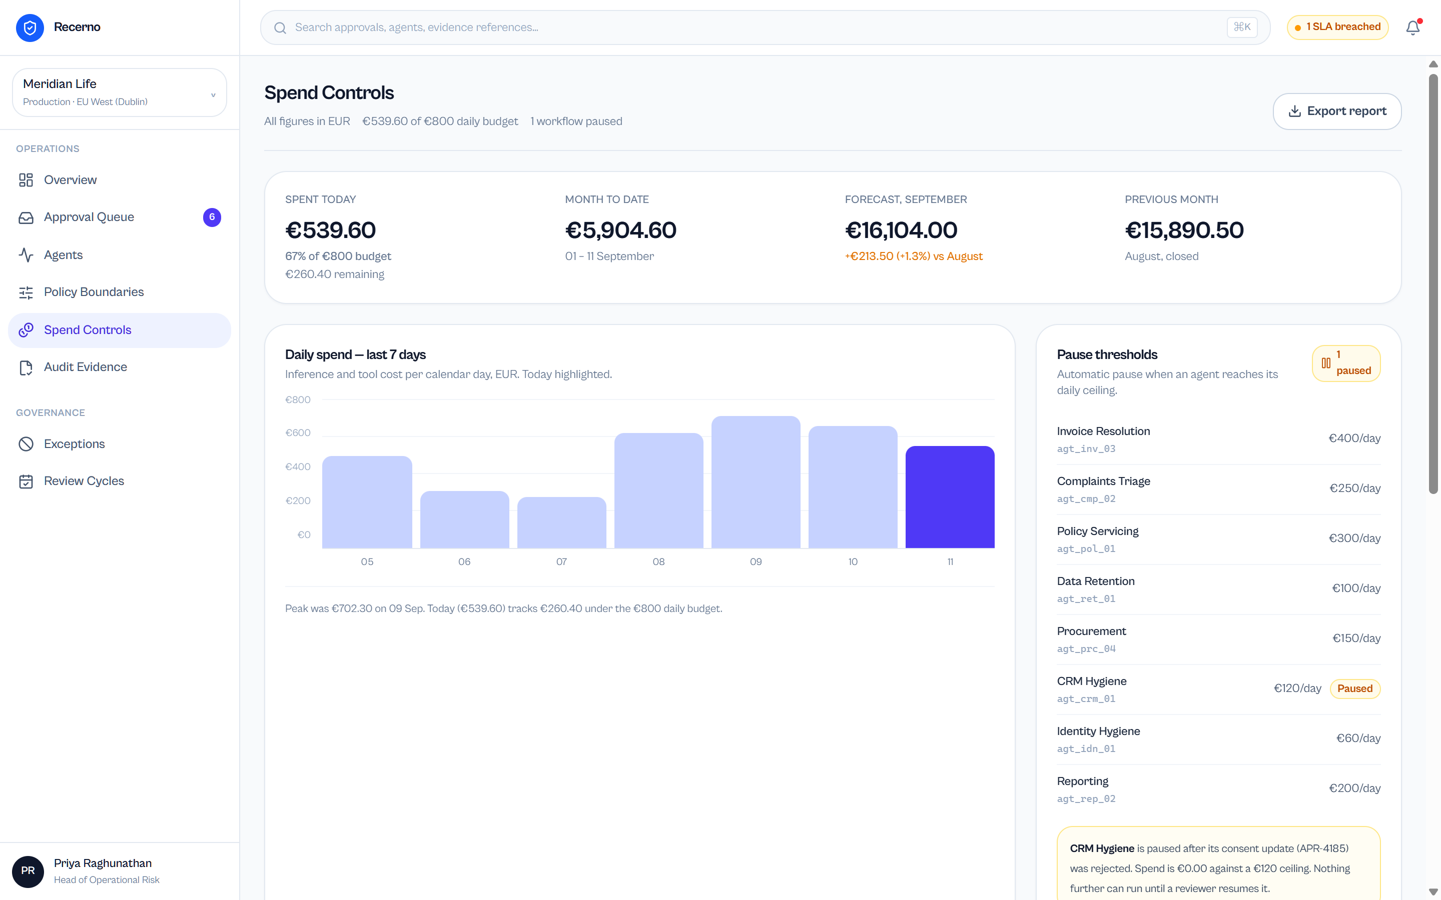Click the highlighted bar for day 11
Screen dimensions: 1441x900
(x=950, y=497)
